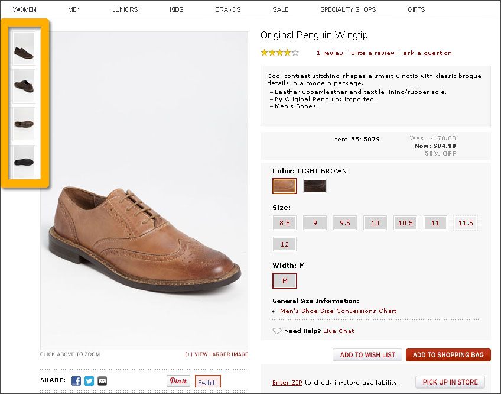Click Pick Up In Store button
501x394 pixels.
[450, 382]
